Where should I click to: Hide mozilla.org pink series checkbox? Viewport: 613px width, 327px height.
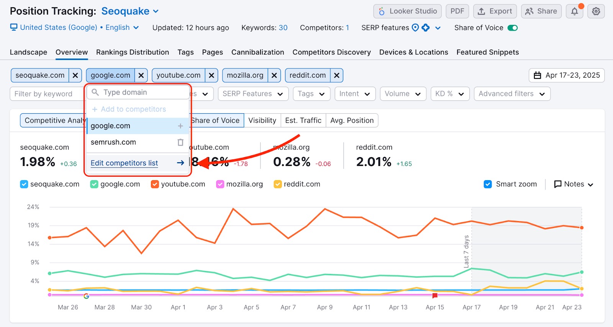tap(220, 184)
